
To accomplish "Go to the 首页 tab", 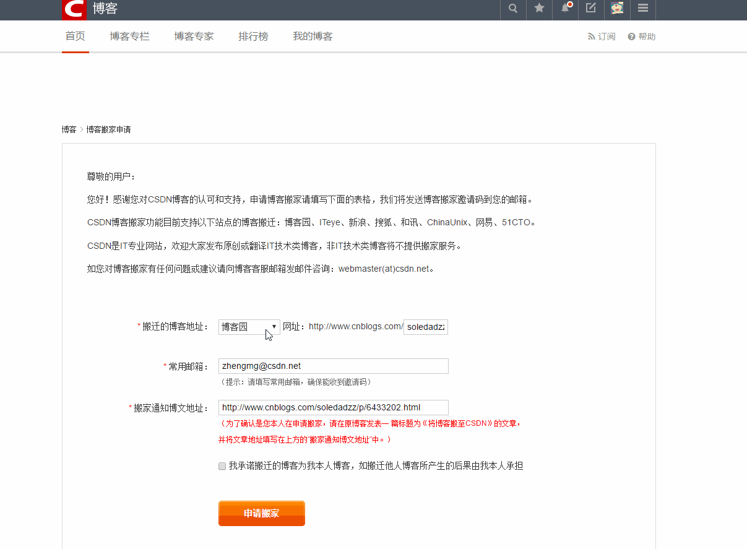I will [x=76, y=37].
